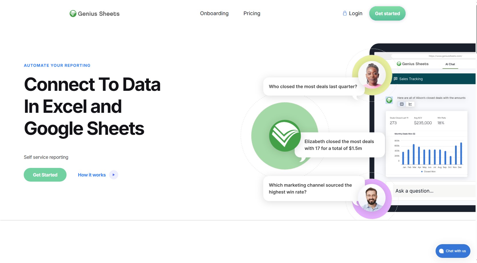
Task: Select the woman's avatar photo
Action: pyautogui.click(x=372, y=75)
